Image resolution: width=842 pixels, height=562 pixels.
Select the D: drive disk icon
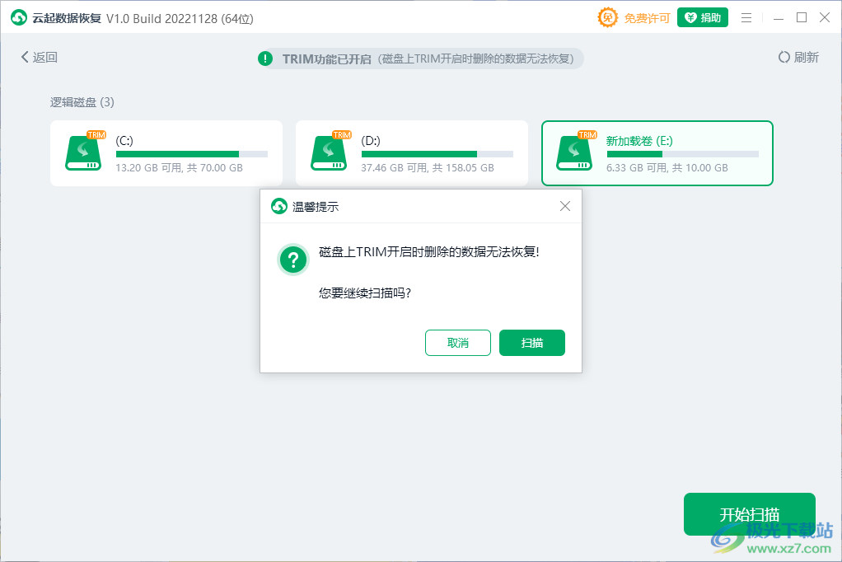pos(330,152)
